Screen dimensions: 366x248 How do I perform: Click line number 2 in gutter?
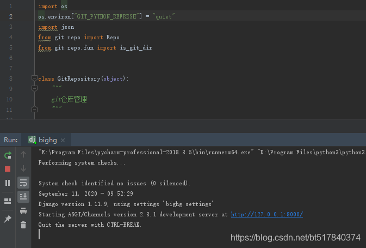pyautogui.click(x=11, y=16)
